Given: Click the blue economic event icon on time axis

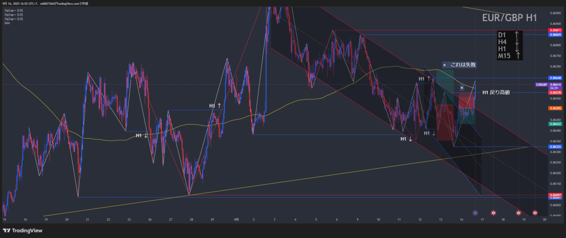Looking at the screenshot, I should pyautogui.click(x=475, y=213).
